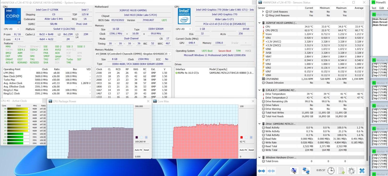Click the remote monitoring networked computers icon

[306, 171]
